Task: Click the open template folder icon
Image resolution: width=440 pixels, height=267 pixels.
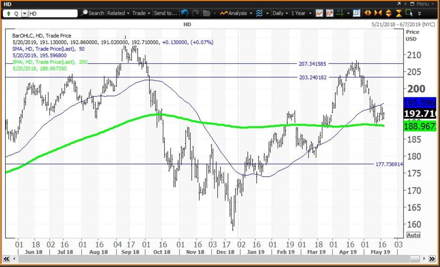Action: point(206,13)
